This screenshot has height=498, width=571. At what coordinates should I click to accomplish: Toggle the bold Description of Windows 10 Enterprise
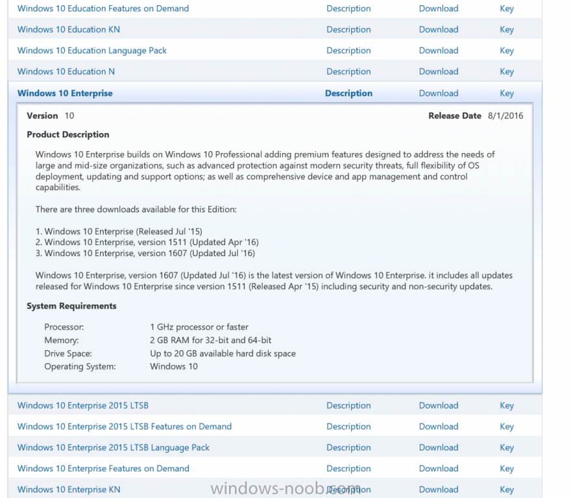[348, 93]
